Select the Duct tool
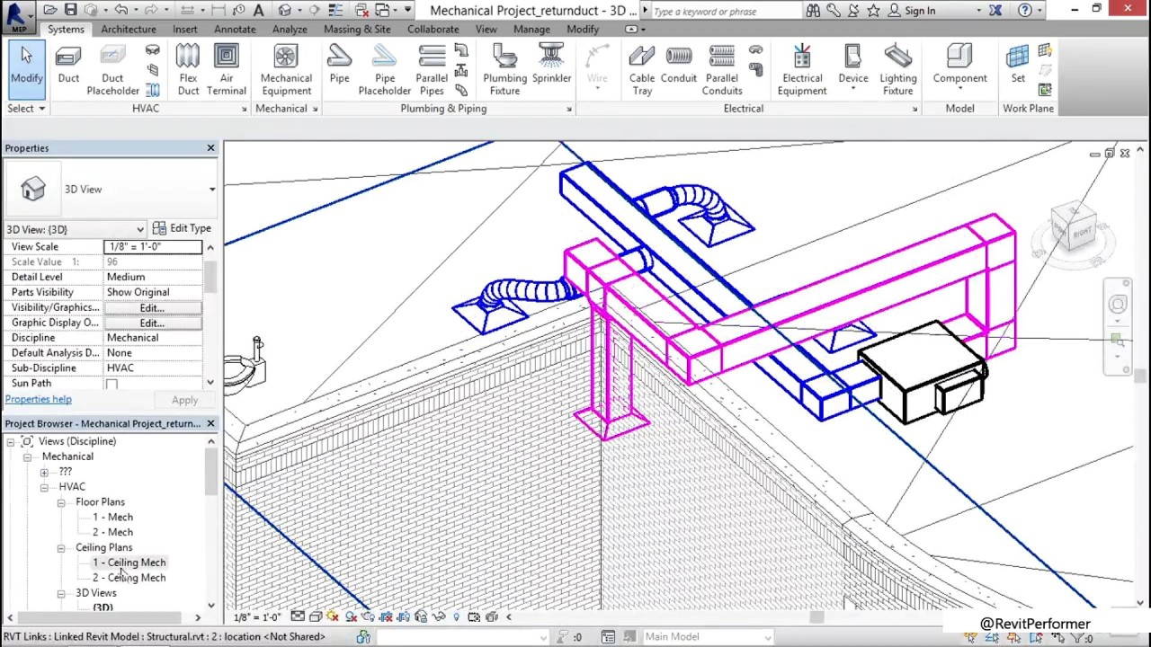Viewport: 1151px width, 647px height. (x=68, y=66)
